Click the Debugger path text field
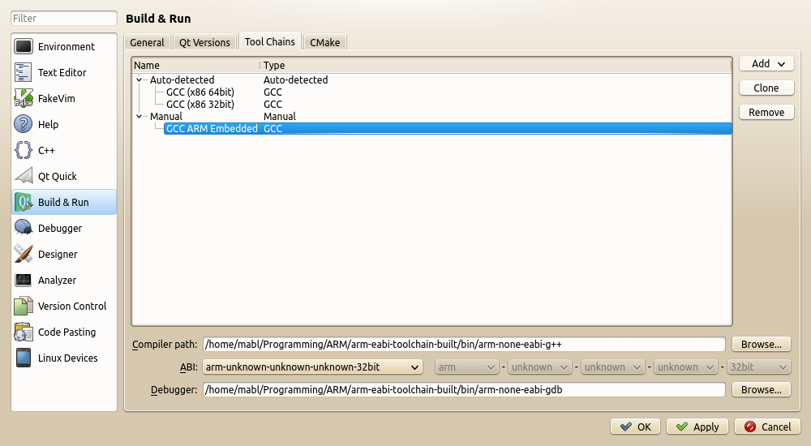Screen dimensions: 811x446 (464, 389)
